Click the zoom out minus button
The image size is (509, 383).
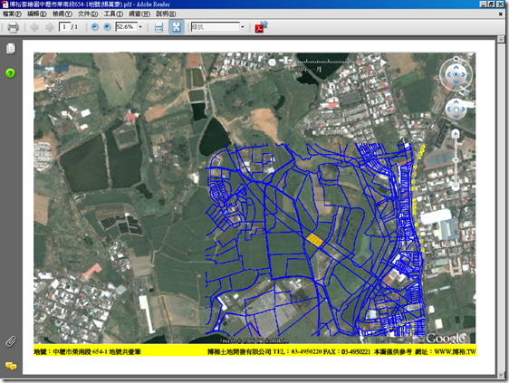(95, 27)
